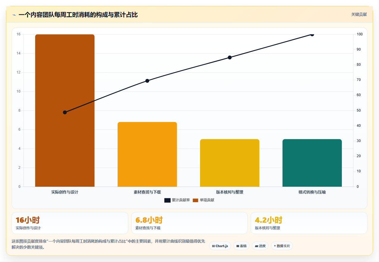
Task: Click cumulative line point above 版本核对与整理
Action: [230, 57]
